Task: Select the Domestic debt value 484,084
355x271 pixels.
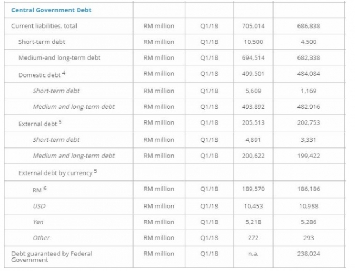Action: (308, 74)
